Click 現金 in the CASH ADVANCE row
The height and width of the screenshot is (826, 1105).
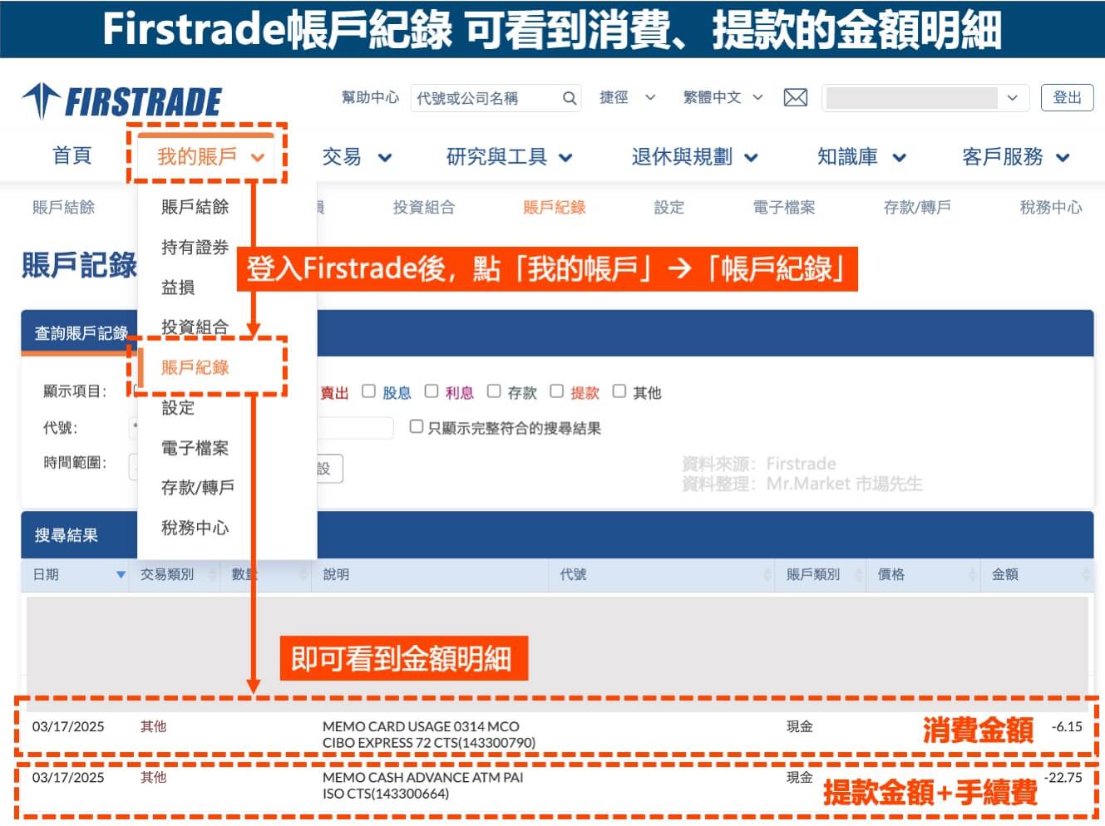(800, 778)
